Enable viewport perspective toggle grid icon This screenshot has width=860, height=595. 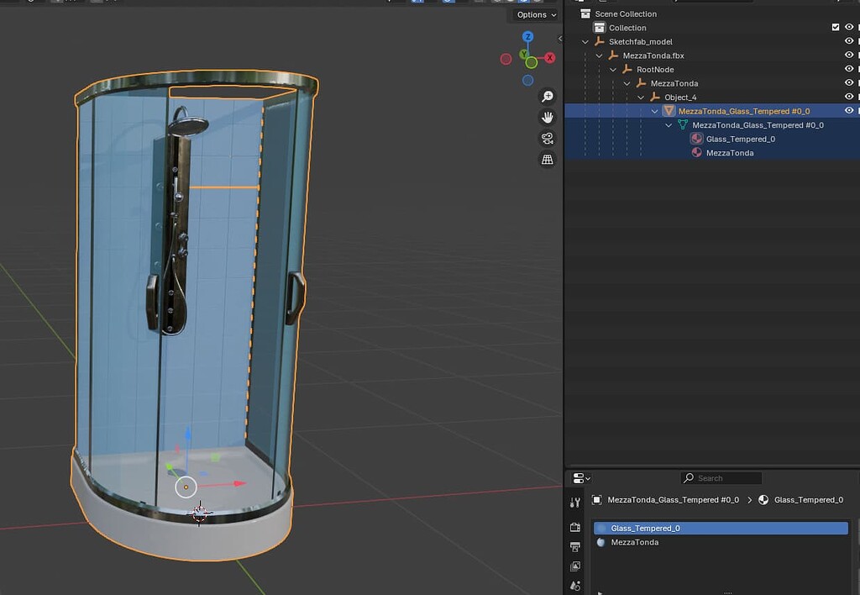[x=547, y=159]
